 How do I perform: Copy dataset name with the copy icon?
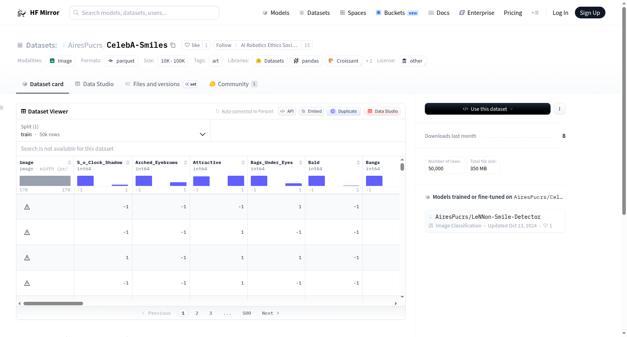click(x=173, y=45)
